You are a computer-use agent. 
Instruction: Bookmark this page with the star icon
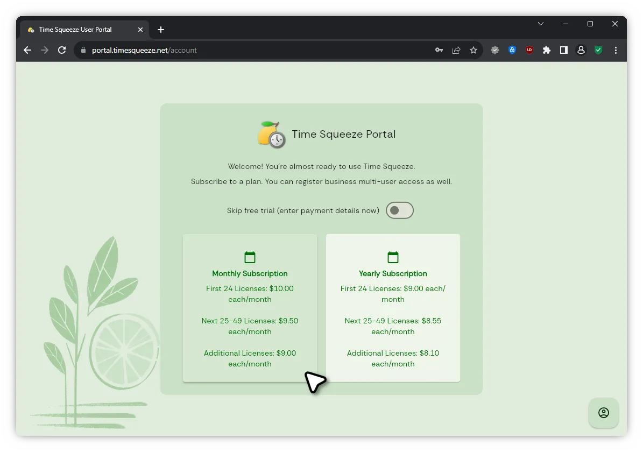(474, 50)
